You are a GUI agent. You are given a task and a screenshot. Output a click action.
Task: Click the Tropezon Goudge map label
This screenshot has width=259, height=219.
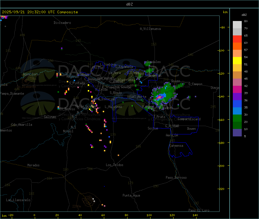(119, 87)
